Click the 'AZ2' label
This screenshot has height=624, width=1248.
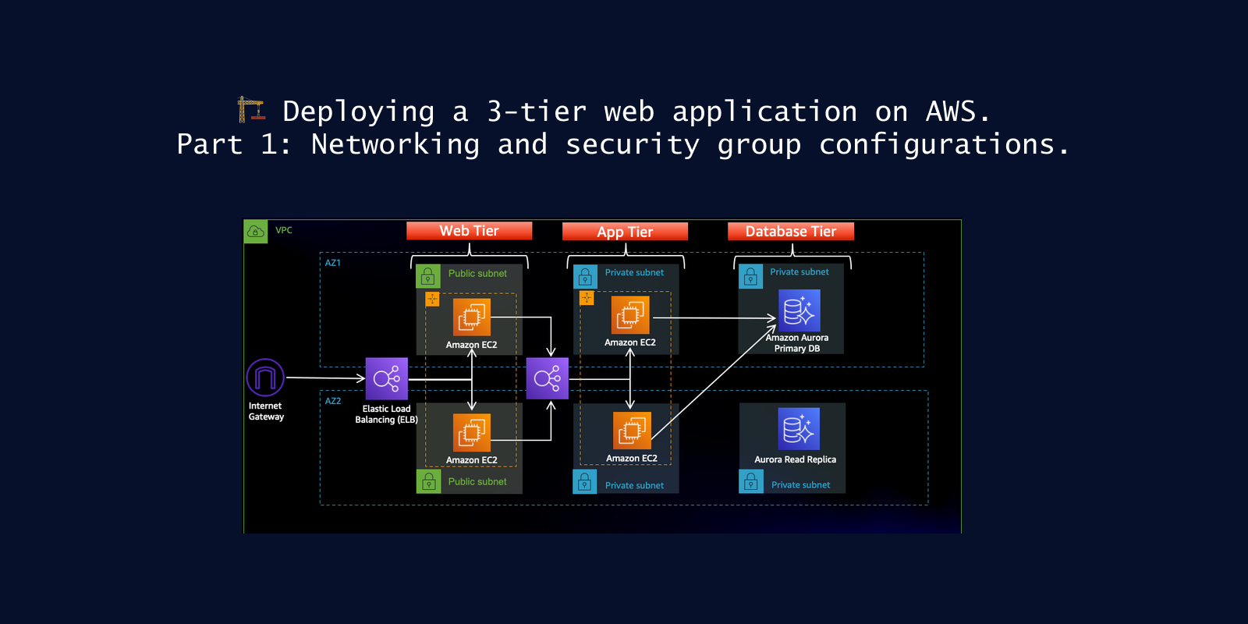333,401
